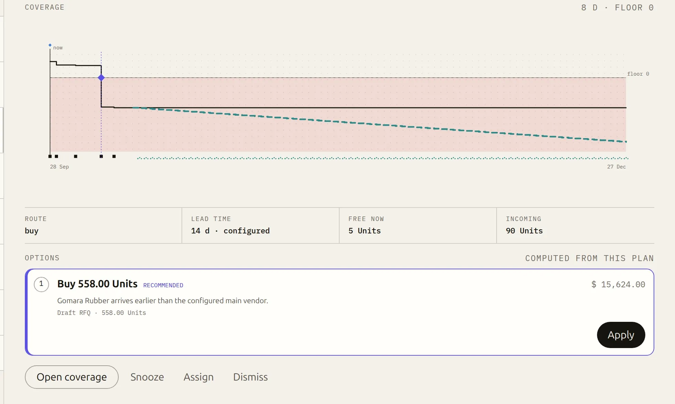Click the small blue 'now' diamond marker

click(x=50, y=45)
